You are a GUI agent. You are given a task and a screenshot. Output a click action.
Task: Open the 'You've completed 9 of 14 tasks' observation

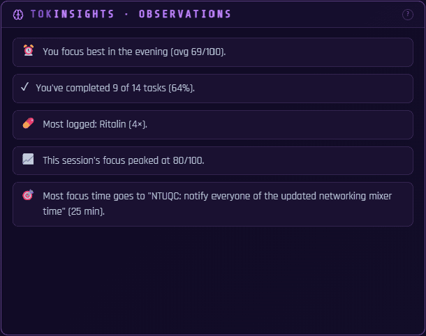[x=213, y=89]
